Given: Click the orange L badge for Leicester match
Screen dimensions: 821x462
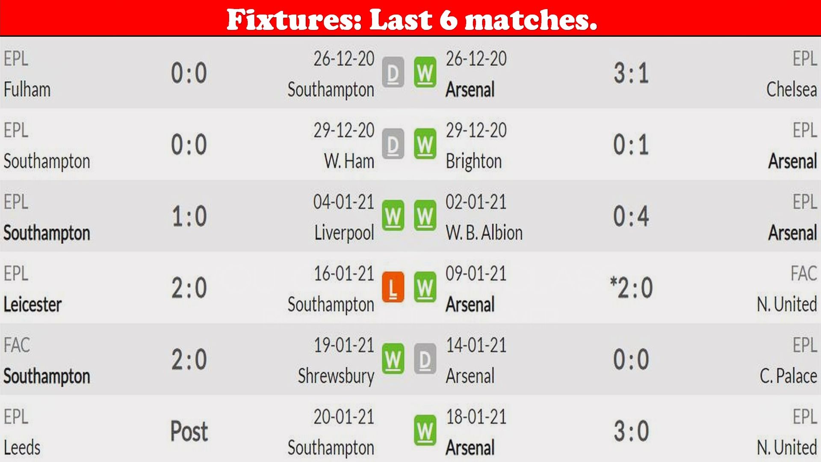Looking at the screenshot, I should 393,287.
